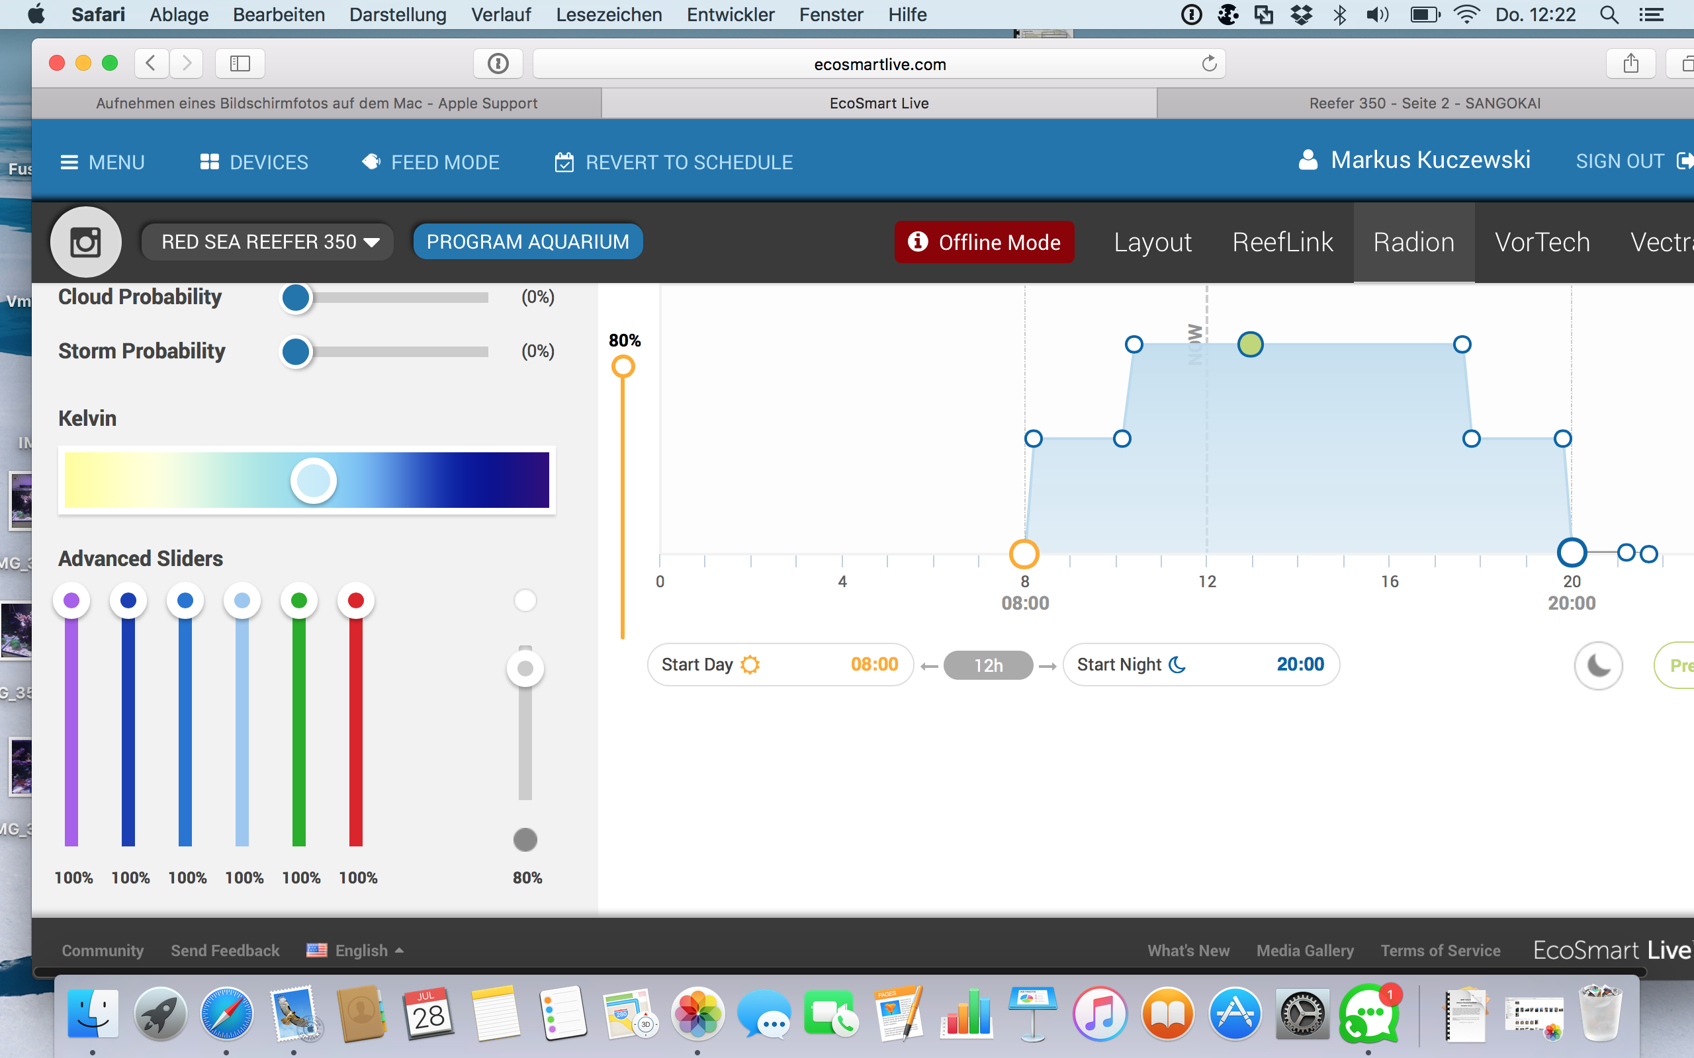Click the Offline Mode info button
Image resolution: width=1694 pixels, height=1058 pixels.
(983, 242)
